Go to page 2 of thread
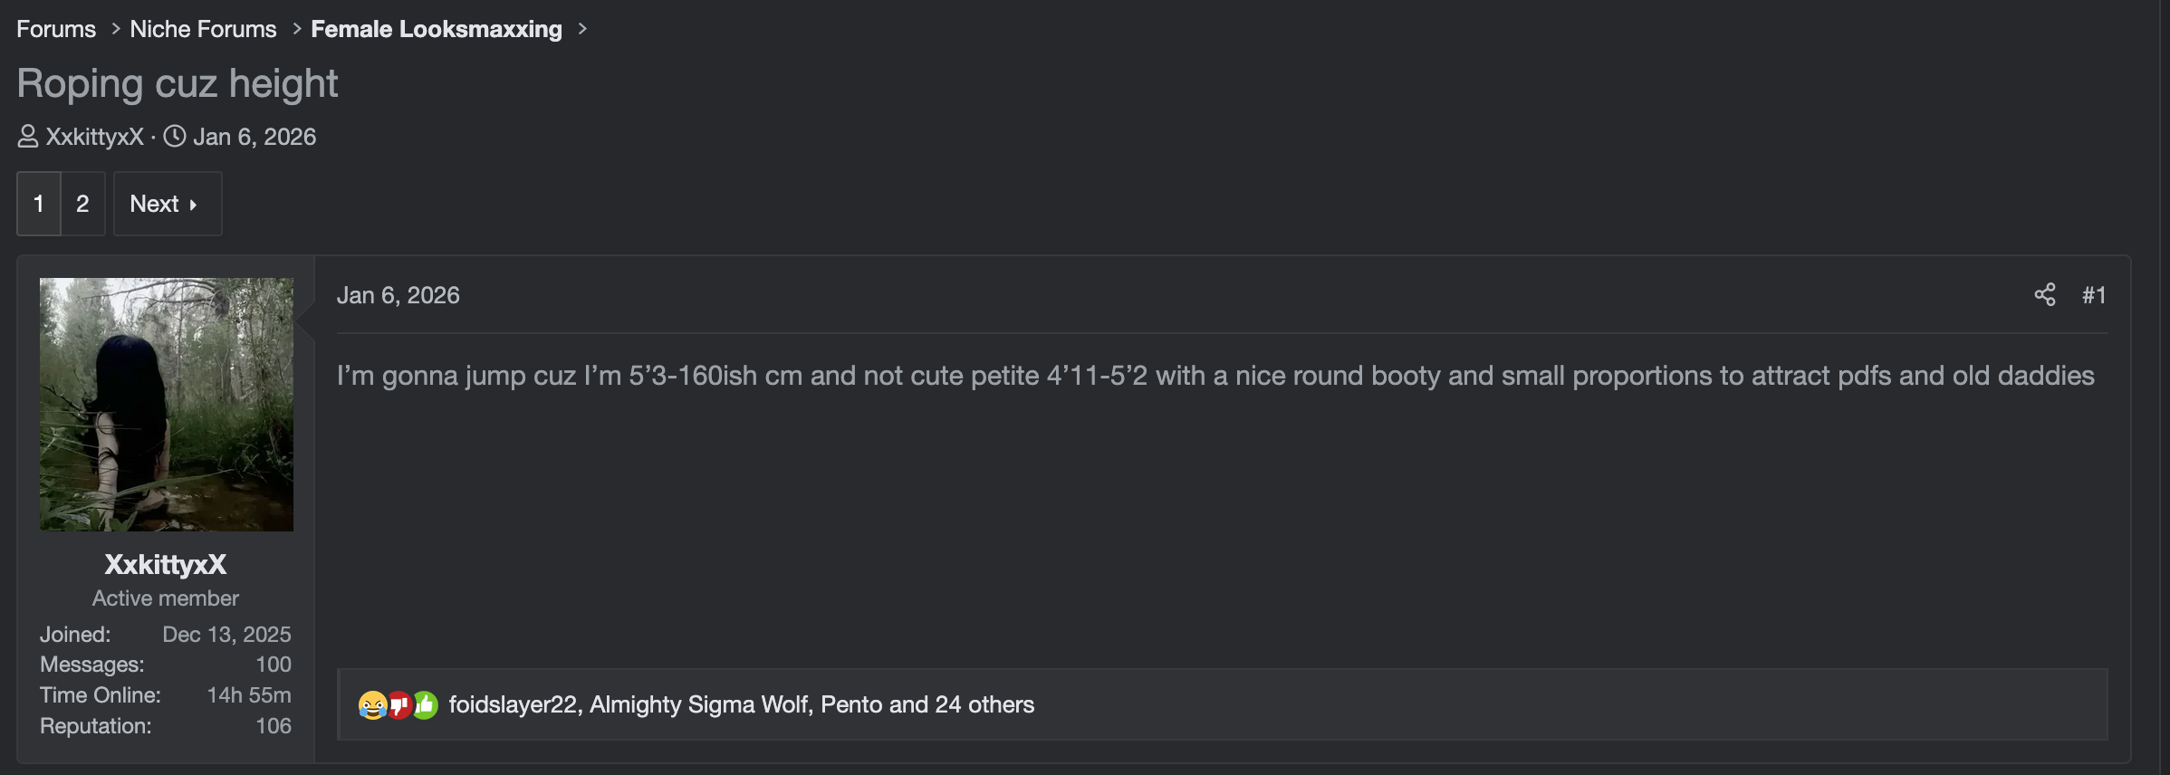 82,204
